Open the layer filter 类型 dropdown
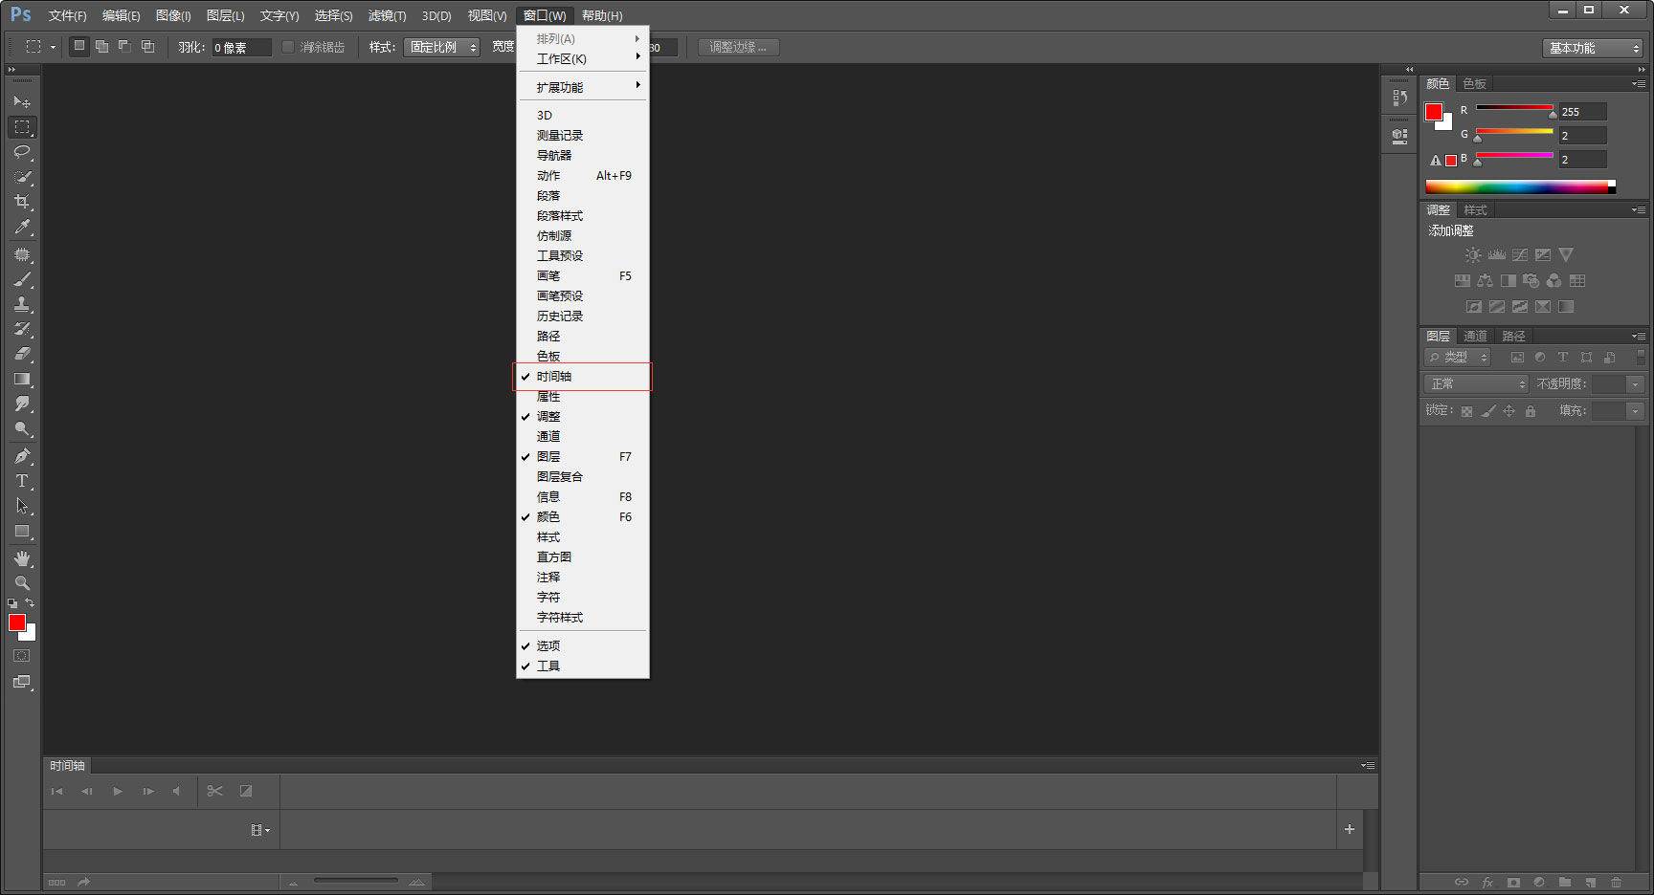Screen dimensions: 1654x895 point(1458,357)
